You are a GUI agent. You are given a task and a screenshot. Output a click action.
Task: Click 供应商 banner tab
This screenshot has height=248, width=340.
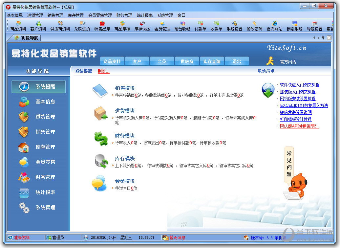[x=187, y=61]
